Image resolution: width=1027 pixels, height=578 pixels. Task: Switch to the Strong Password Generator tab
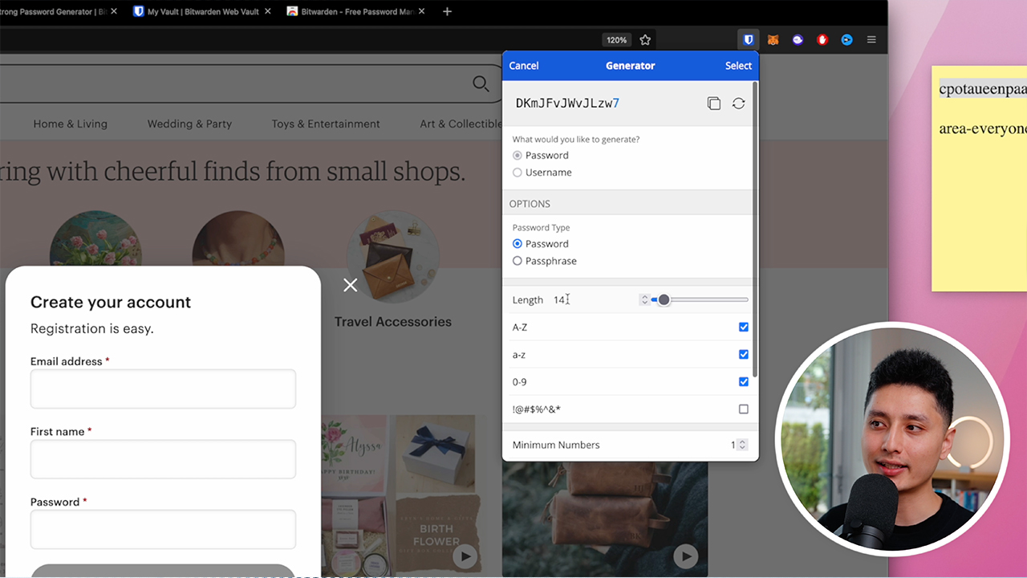[53, 12]
